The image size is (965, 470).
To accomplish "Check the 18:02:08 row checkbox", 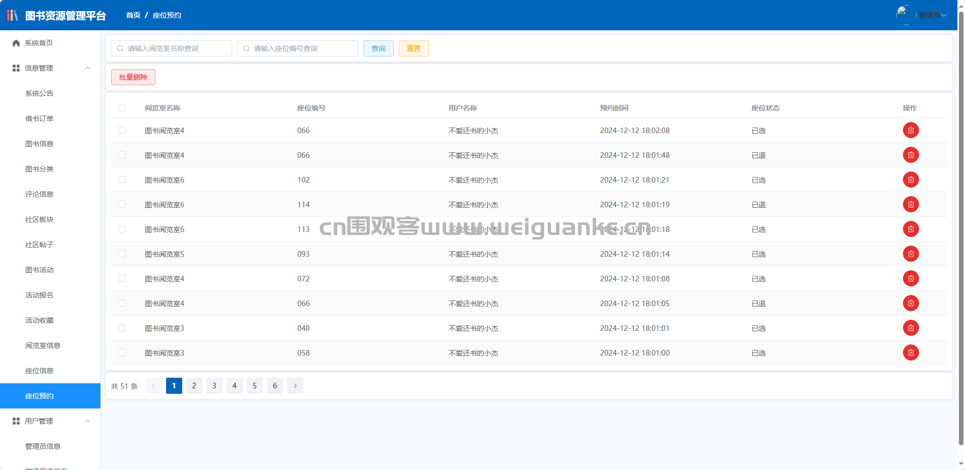I will (122, 130).
